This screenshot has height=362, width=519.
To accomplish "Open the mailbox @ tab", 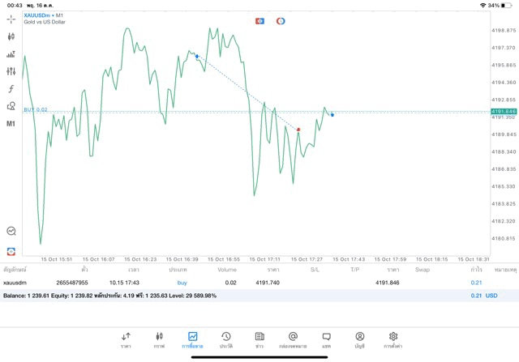I will 293,339.
